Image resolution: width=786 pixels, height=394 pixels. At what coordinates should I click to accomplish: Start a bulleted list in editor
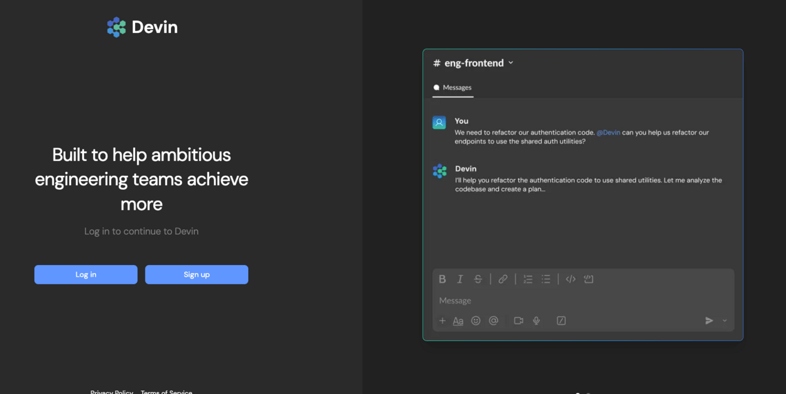[546, 279]
